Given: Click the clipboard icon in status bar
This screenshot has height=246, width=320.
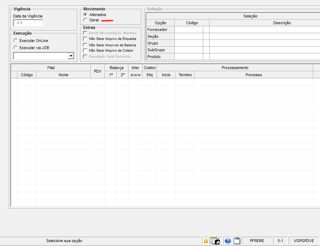Looking at the screenshot, I should pyautogui.click(x=237, y=241).
